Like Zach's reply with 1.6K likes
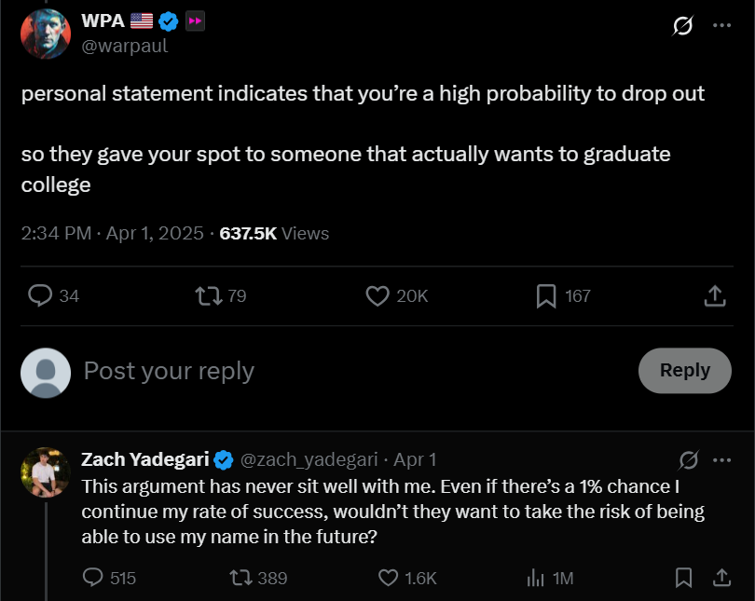The height and width of the screenshot is (601, 755). [x=390, y=578]
